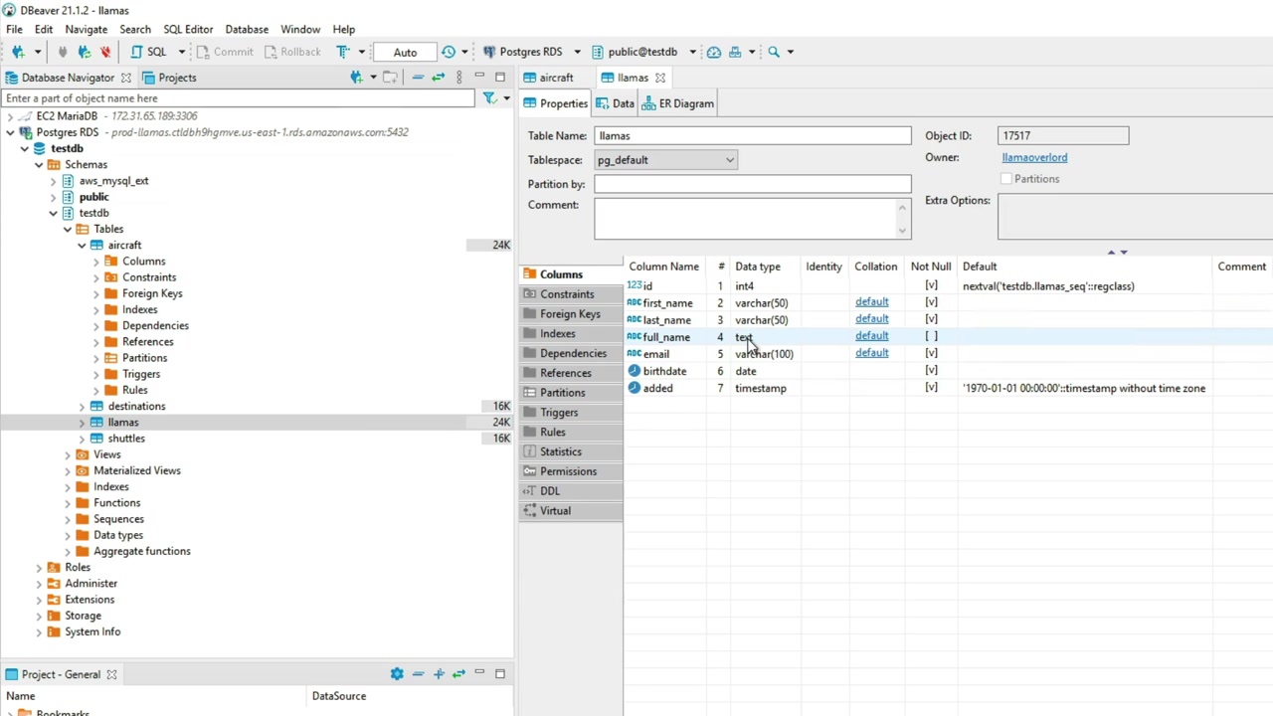Click the Table Name input field

tap(752, 136)
